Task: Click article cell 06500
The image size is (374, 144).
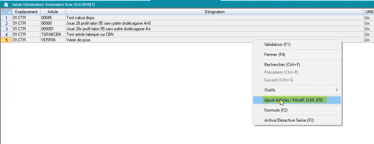Action: (53, 23)
